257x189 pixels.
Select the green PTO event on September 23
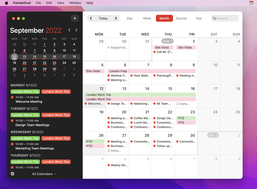[186, 118]
